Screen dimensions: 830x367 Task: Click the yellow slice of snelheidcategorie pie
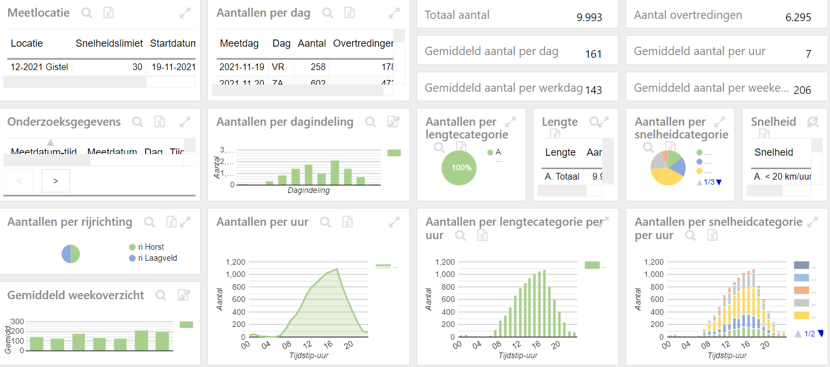(x=666, y=177)
